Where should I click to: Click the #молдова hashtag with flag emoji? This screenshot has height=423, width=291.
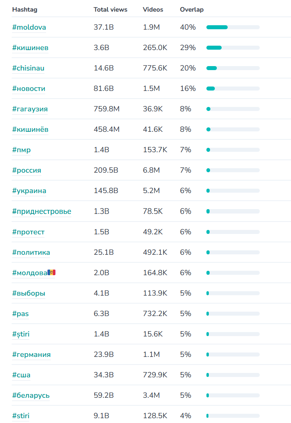(34, 273)
